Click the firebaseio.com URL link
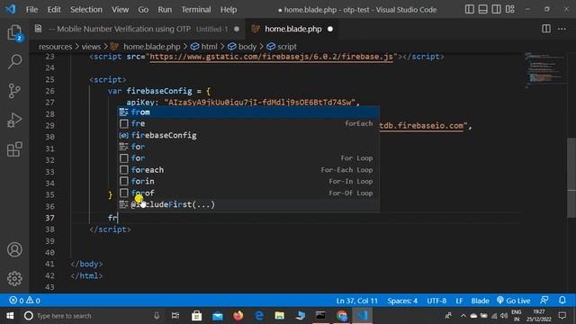This screenshot has height=324, width=576. 421,125
